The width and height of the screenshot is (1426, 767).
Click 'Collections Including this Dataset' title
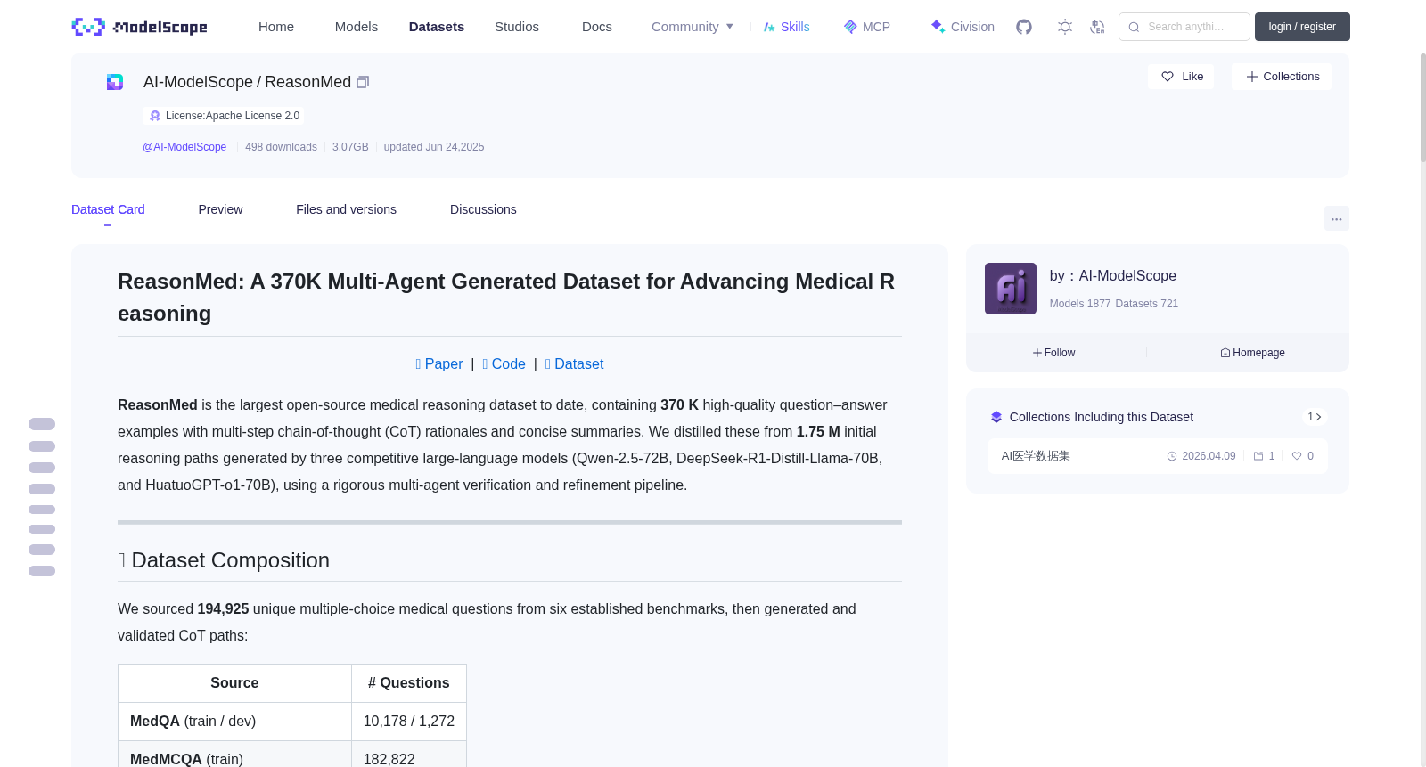[1102, 417]
